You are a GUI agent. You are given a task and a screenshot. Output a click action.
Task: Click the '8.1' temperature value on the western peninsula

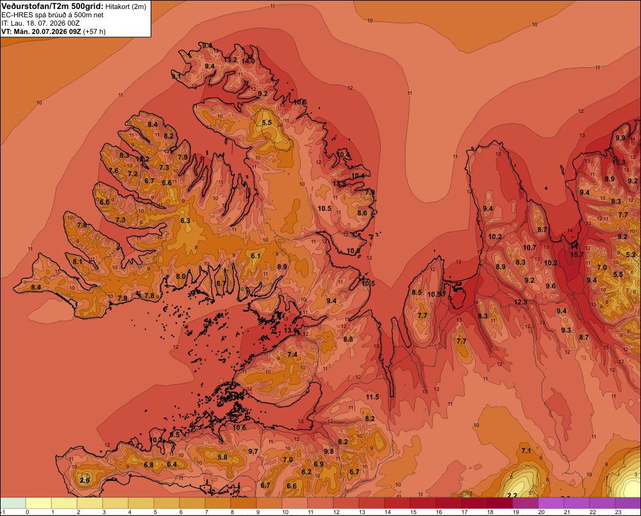pyautogui.click(x=78, y=262)
